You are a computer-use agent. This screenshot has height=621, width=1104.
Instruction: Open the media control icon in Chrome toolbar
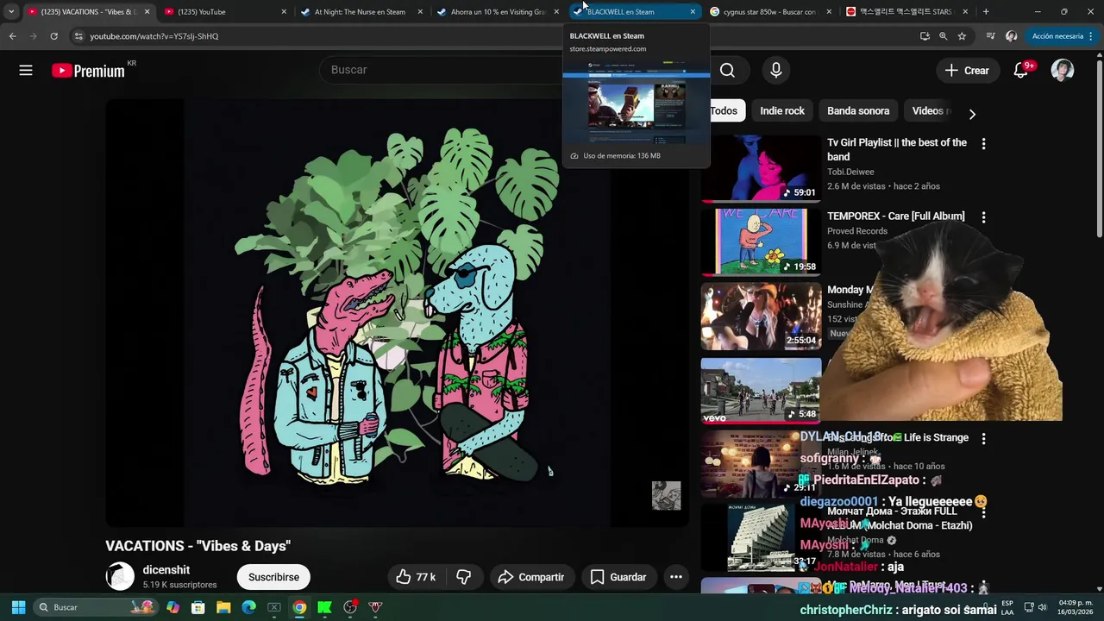tap(990, 36)
